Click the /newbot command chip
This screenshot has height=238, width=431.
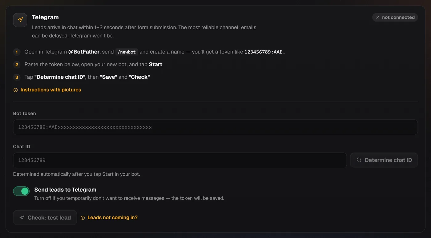click(127, 52)
